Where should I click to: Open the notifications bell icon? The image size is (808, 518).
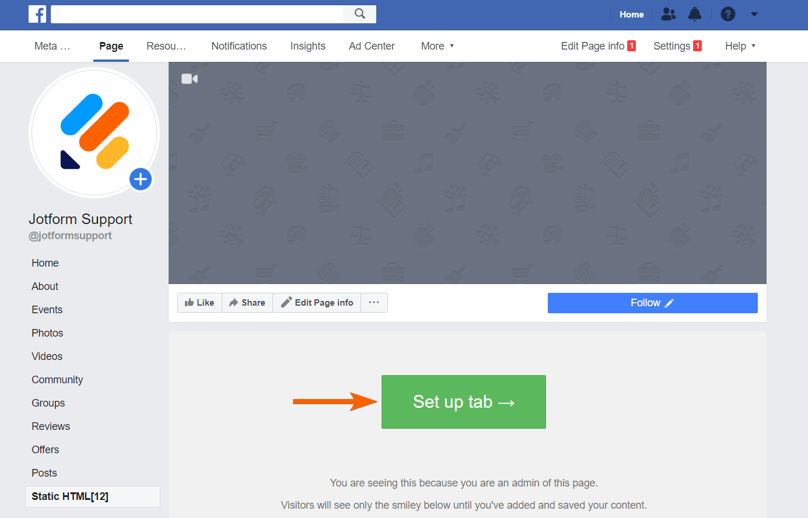coord(695,14)
